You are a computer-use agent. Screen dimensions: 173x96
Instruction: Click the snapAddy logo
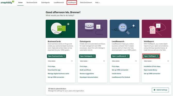pyautogui.click(x=7, y=2)
